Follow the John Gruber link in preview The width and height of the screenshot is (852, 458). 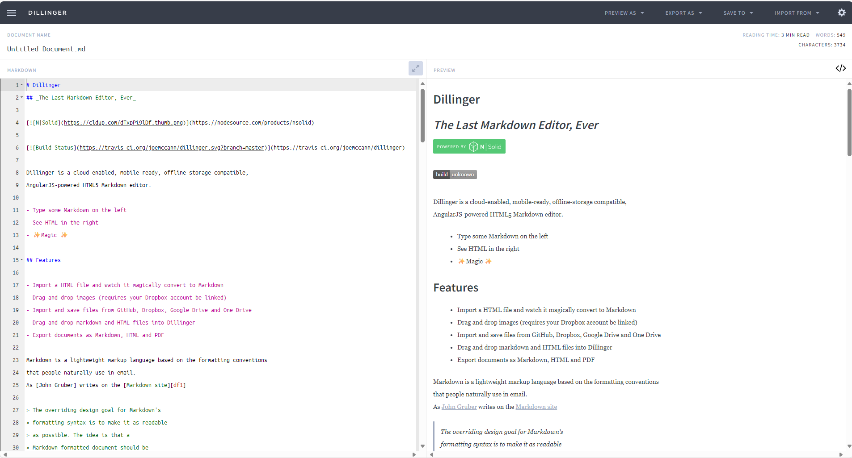point(459,407)
